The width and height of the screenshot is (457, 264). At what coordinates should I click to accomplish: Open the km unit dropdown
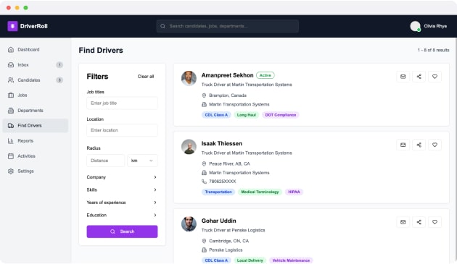[142, 161]
